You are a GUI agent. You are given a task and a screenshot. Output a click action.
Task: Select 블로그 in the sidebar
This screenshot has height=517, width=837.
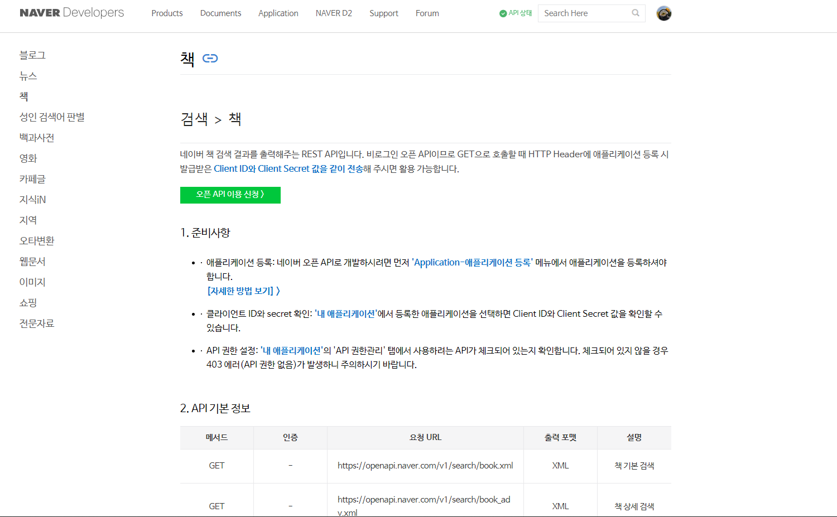click(x=32, y=55)
